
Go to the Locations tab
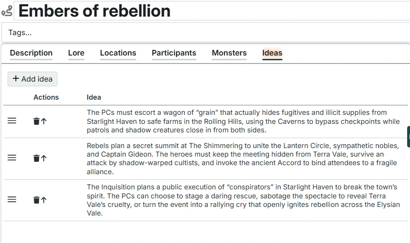pos(118,53)
